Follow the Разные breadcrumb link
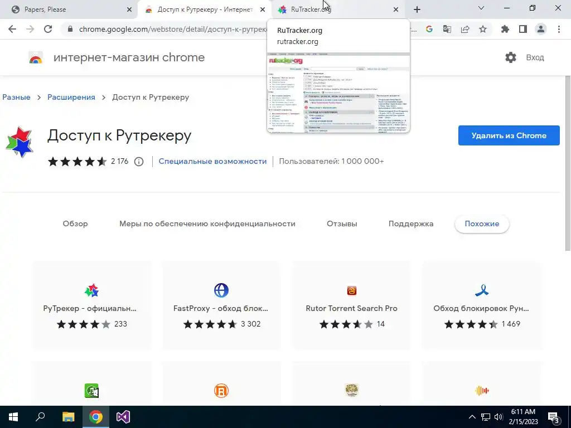Image resolution: width=571 pixels, height=428 pixels. (x=16, y=97)
